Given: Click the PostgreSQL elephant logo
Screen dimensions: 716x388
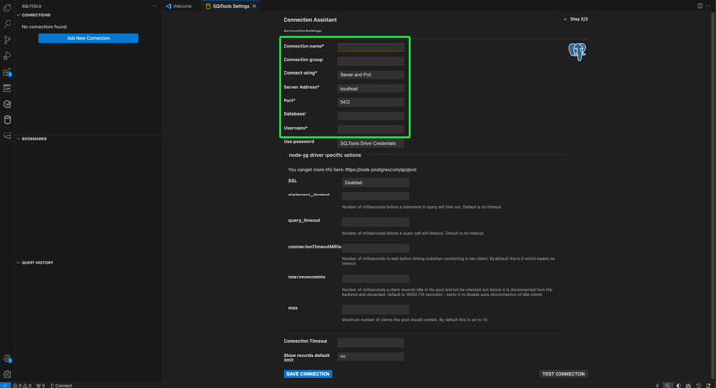Looking at the screenshot, I should coord(578,52).
